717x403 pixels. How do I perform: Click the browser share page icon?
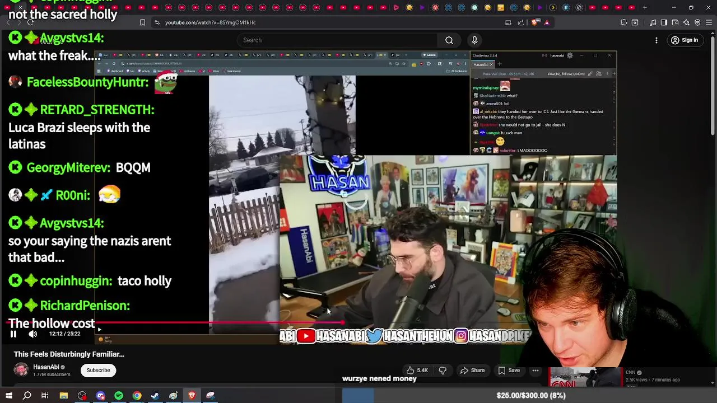(521, 22)
